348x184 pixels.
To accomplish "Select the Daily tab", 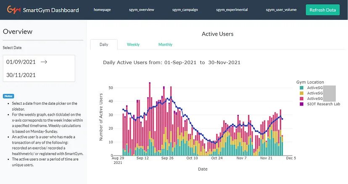I will (x=103, y=44).
